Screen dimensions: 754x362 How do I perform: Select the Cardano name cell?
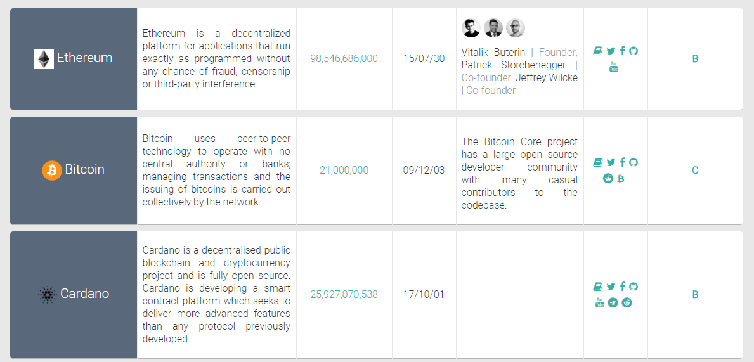point(74,294)
